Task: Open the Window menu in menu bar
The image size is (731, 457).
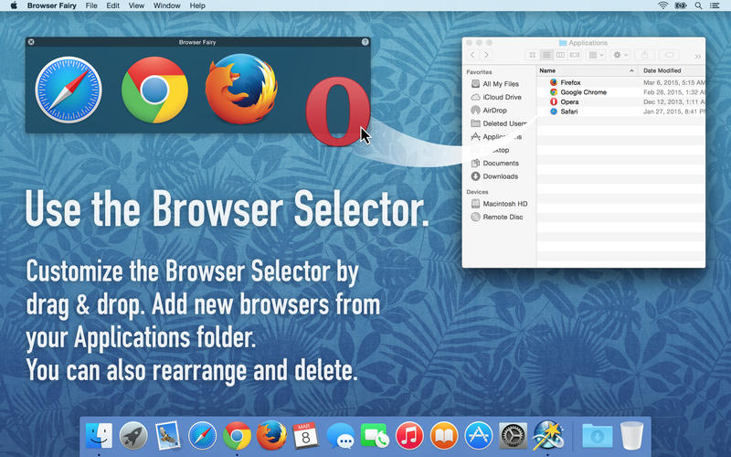Action: pyautogui.click(x=166, y=5)
